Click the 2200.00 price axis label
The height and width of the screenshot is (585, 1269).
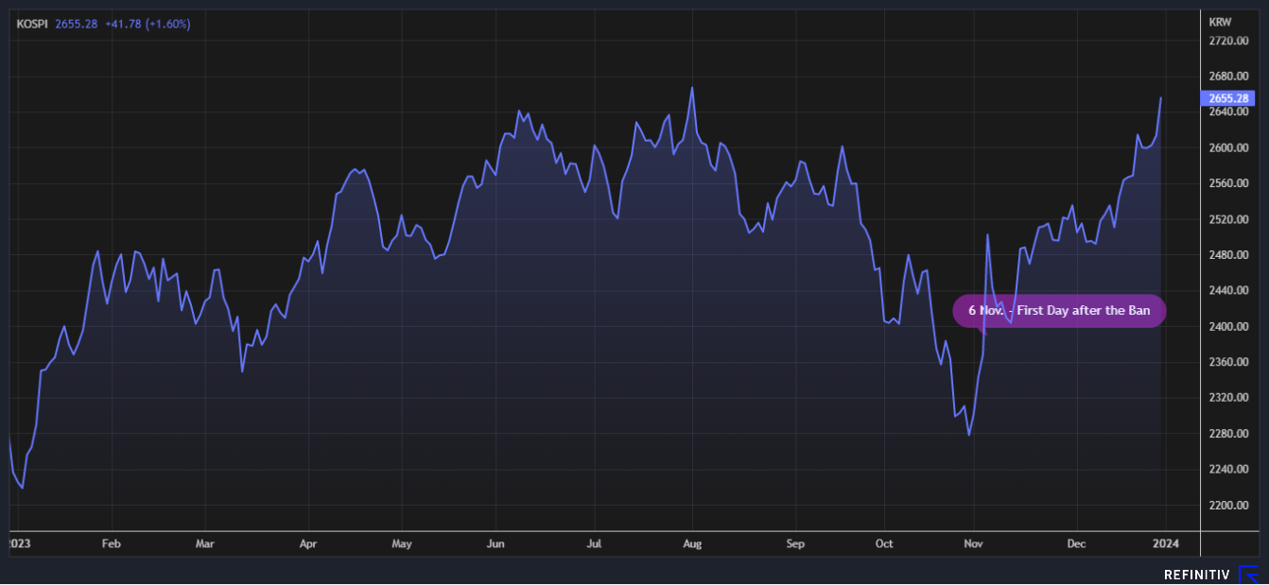click(x=1228, y=506)
